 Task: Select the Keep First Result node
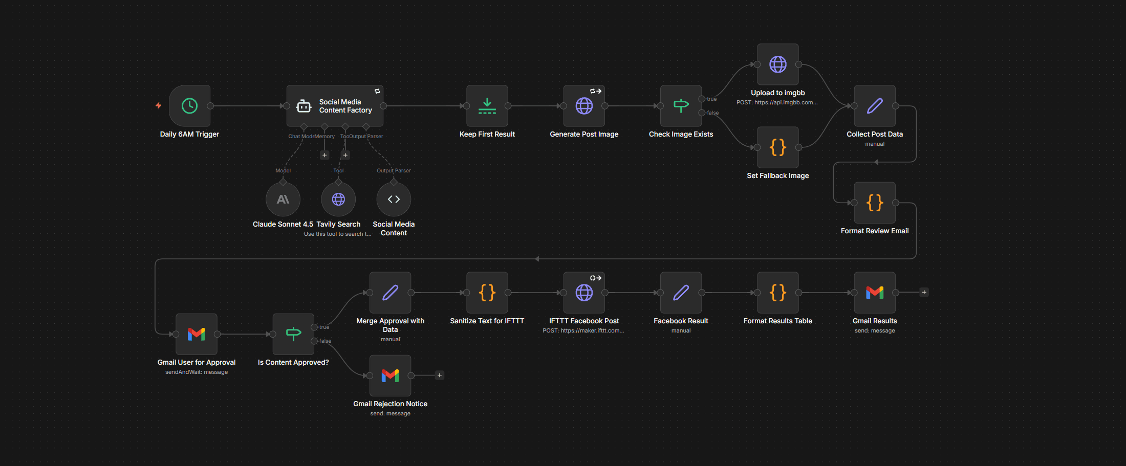487,106
